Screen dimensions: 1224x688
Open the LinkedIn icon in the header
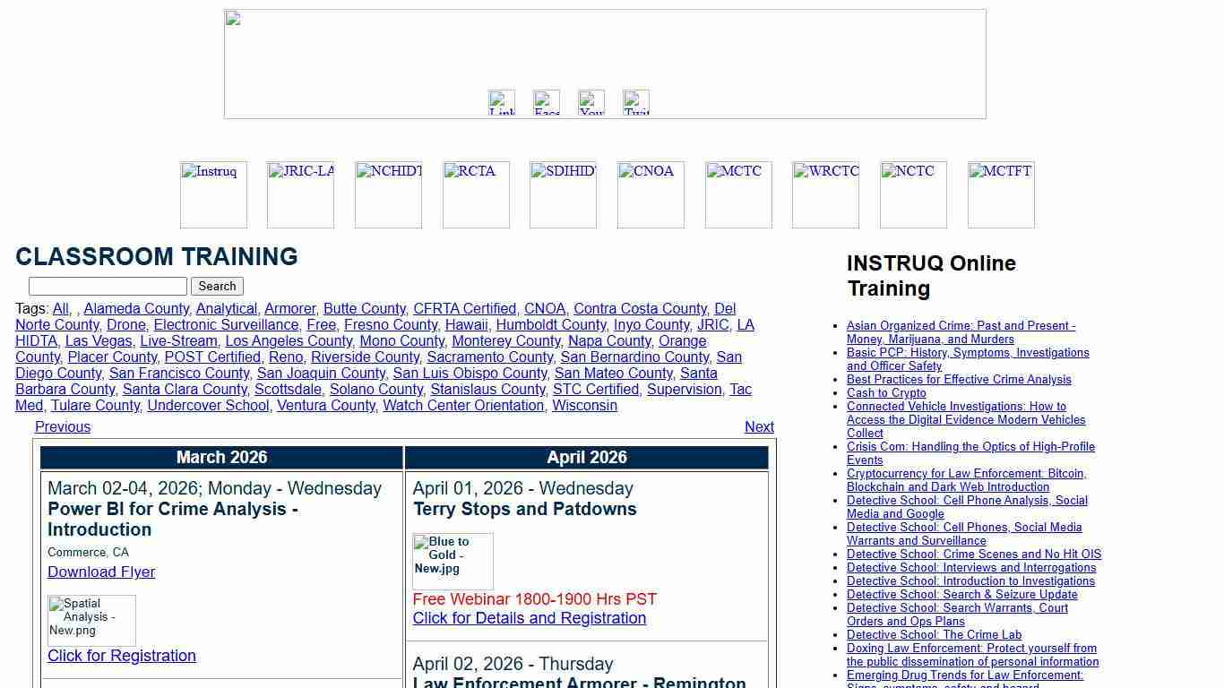(502, 103)
